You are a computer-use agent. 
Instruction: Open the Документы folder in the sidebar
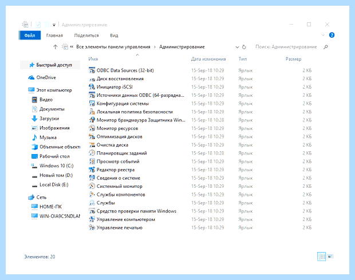pyautogui.click(x=52, y=109)
